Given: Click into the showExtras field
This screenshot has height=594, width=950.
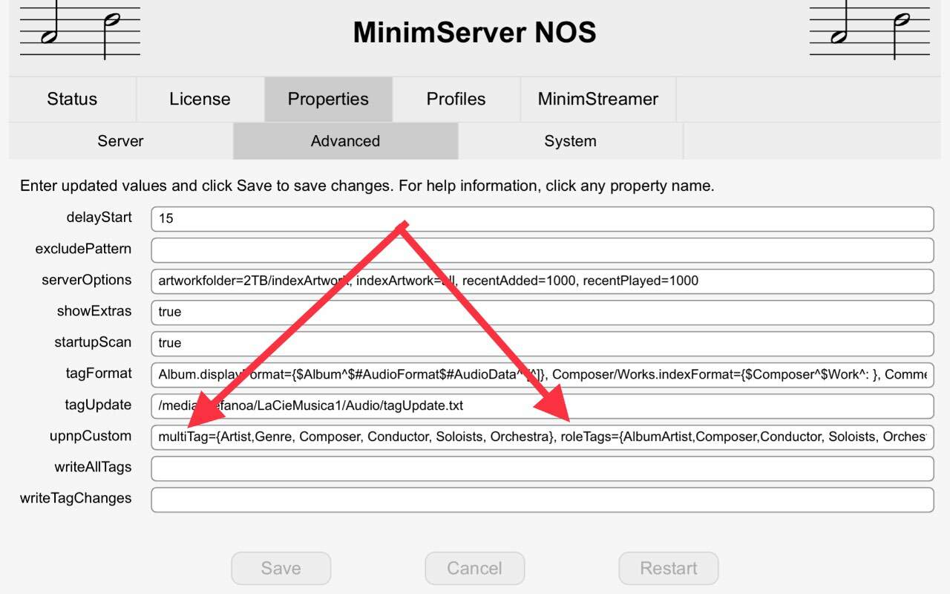Looking at the screenshot, I should (x=542, y=313).
